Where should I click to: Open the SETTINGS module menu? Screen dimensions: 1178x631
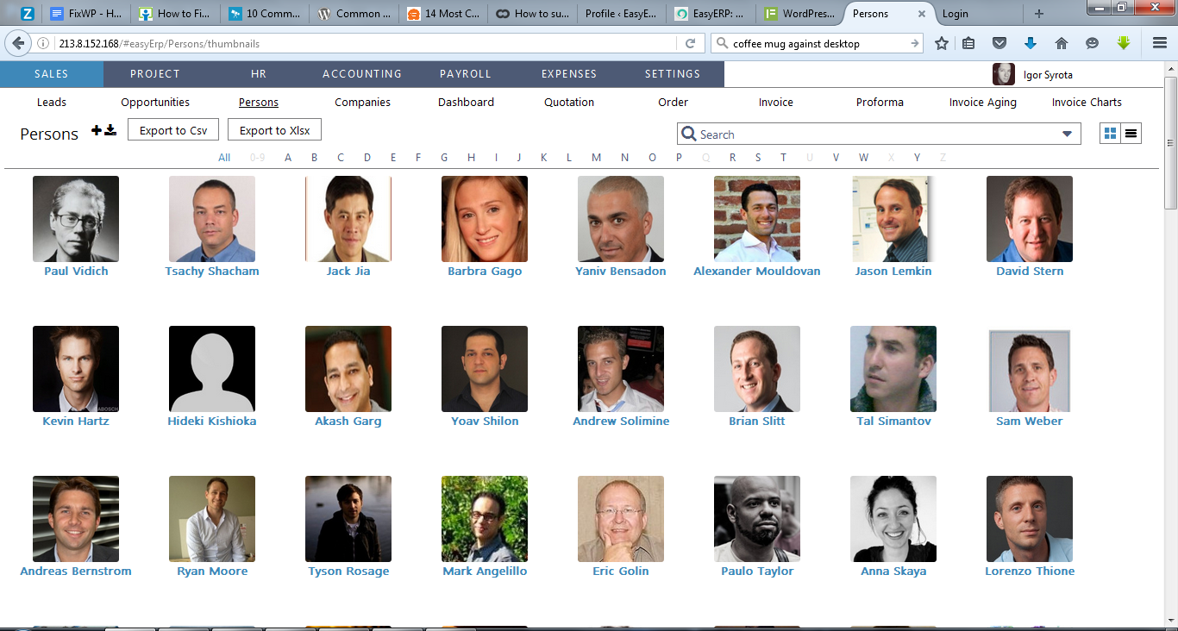point(673,74)
